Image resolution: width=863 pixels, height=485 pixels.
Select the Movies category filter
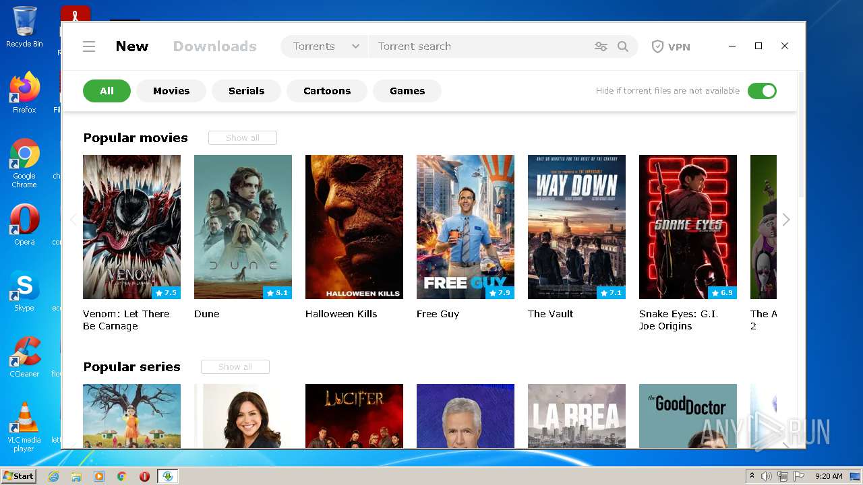coord(171,91)
